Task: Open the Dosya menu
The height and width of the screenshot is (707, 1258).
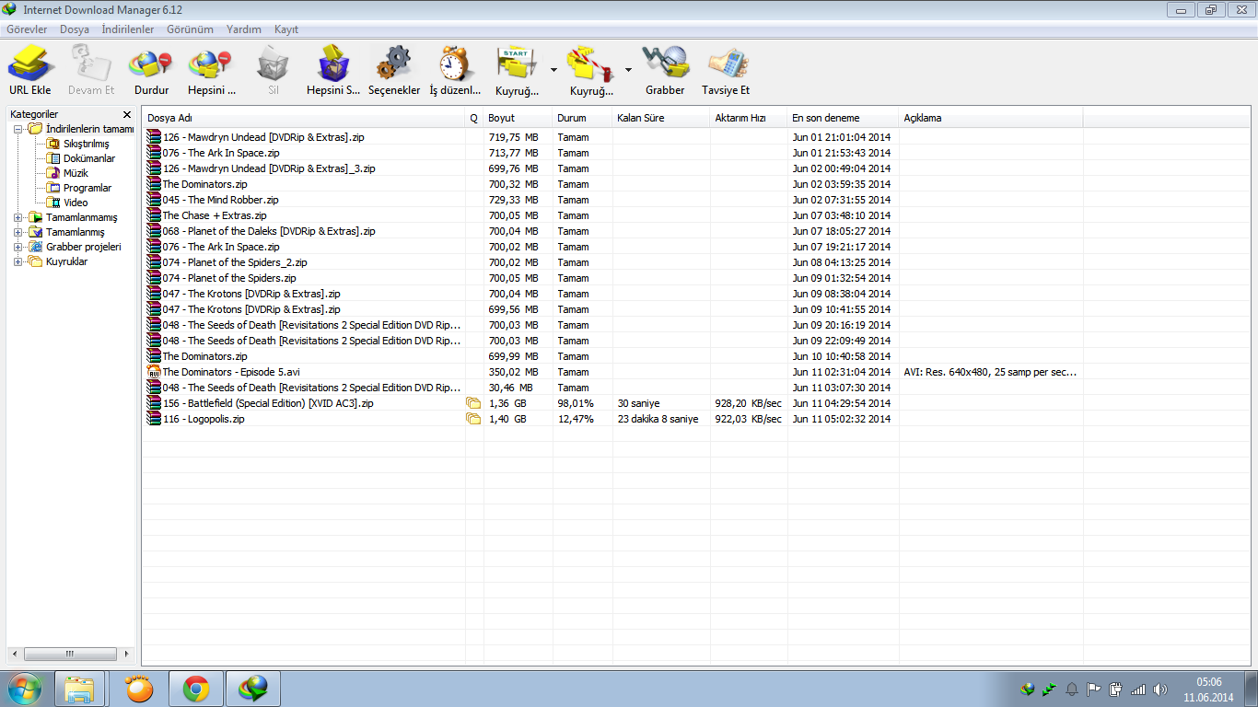Action: (x=75, y=29)
